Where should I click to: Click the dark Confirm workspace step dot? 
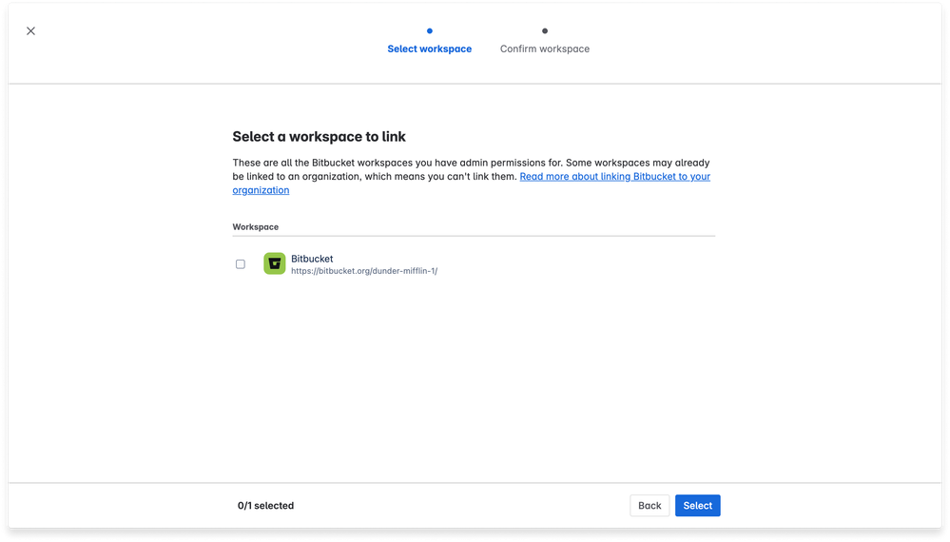tap(545, 30)
